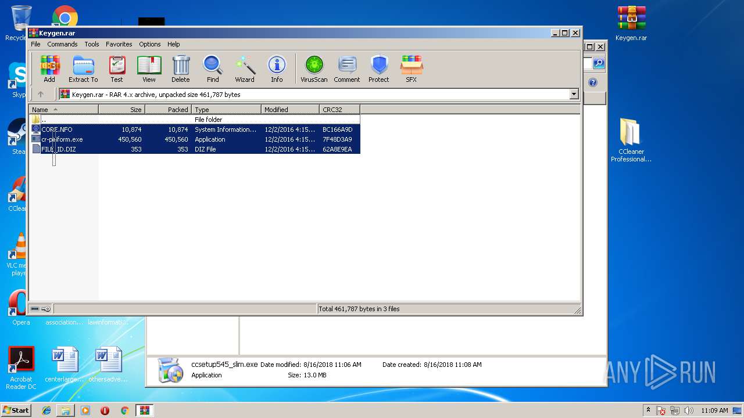Click the BC166A9D CRC32 value
The height and width of the screenshot is (418, 744).
337,129
